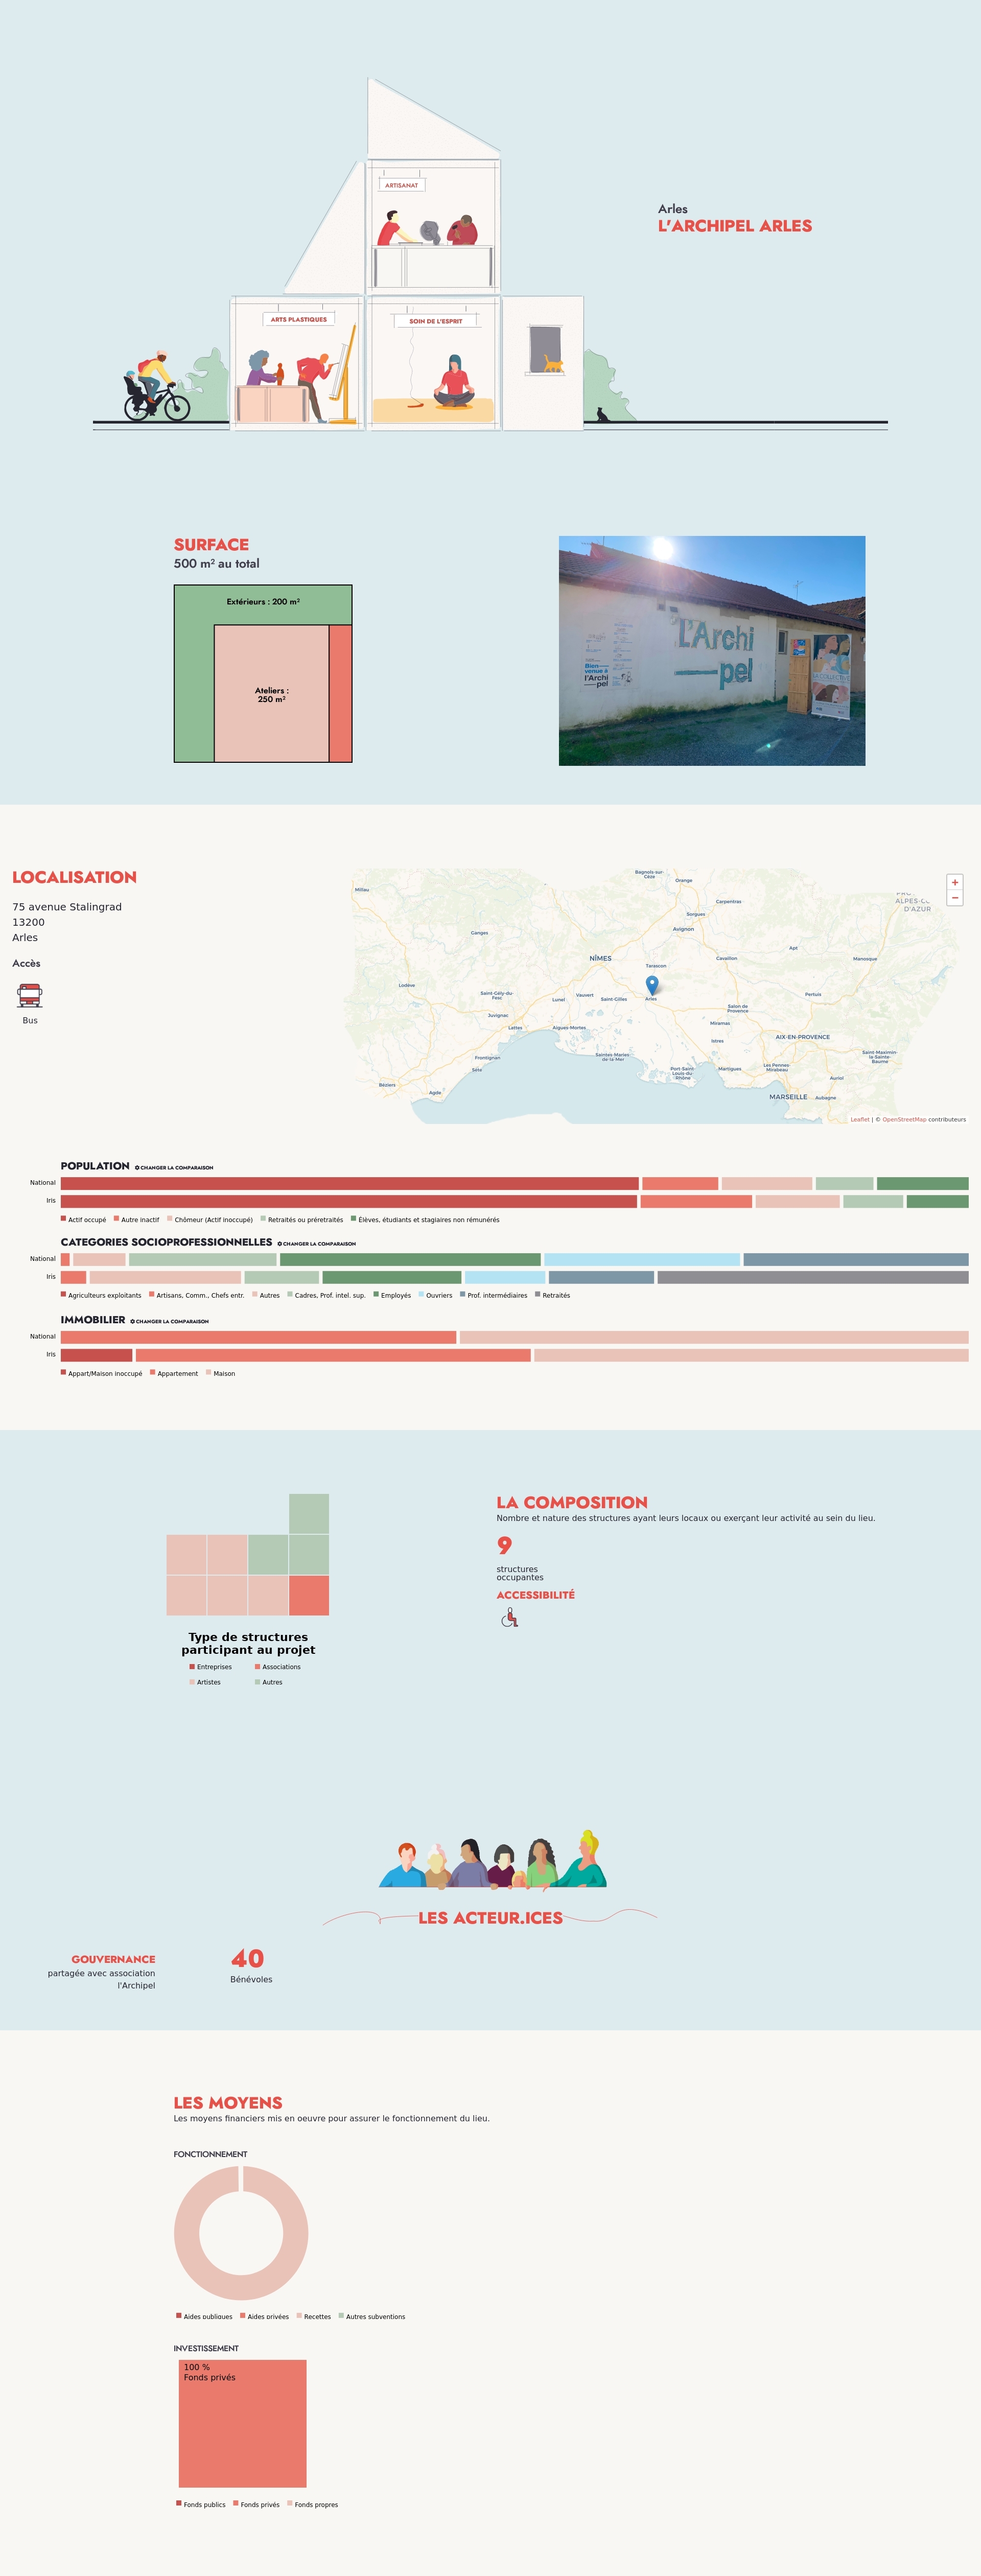Viewport: 981px width, 2576px height.
Task: Open the Leaflet attribution link
Action: pos(859,1119)
